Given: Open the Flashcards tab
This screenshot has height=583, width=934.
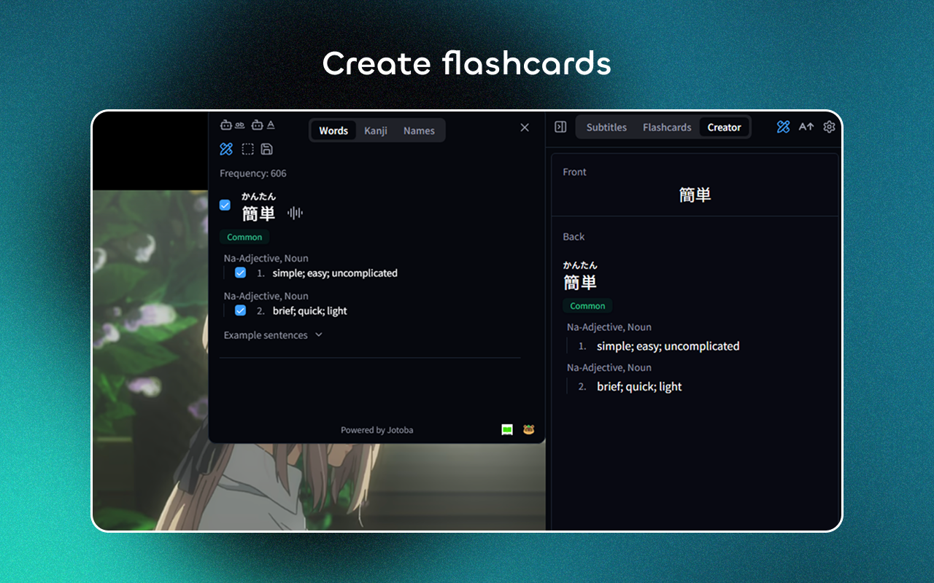Looking at the screenshot, I should point(667,127).
